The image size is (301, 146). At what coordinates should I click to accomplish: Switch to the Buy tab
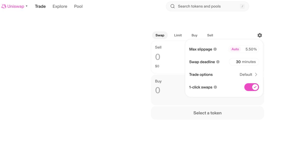pyautogui.click(x=194, y=35)
